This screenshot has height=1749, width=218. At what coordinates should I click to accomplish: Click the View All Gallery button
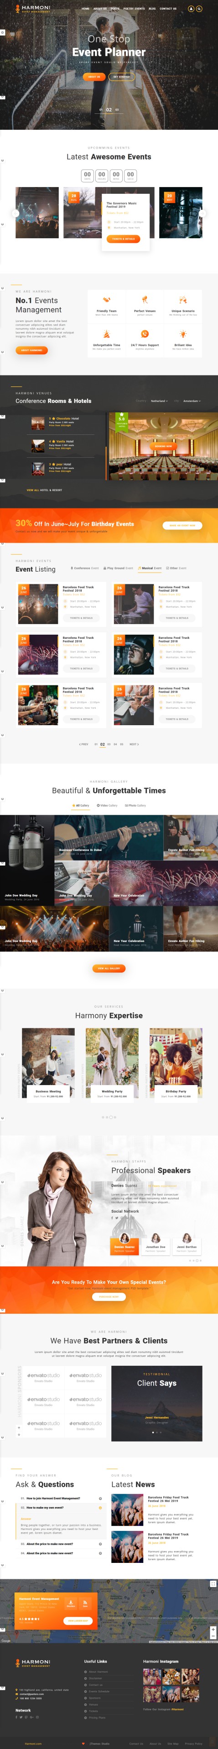click(x=109, y=969)
